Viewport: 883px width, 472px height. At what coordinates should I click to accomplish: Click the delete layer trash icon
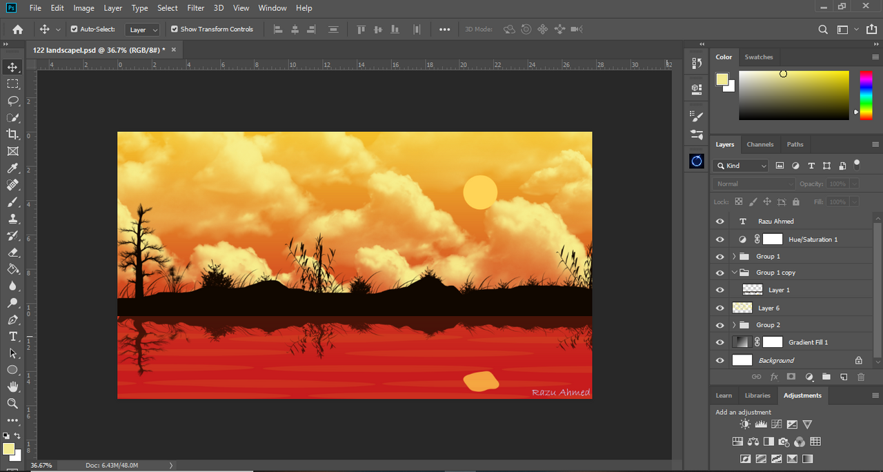click(861, 377)
